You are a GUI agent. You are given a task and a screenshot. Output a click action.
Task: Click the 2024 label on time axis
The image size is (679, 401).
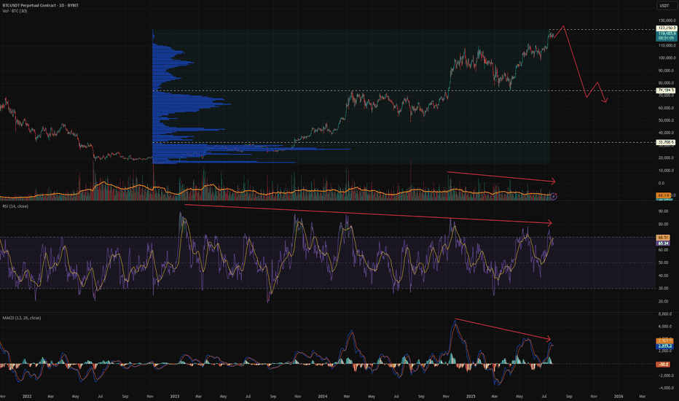323,396
